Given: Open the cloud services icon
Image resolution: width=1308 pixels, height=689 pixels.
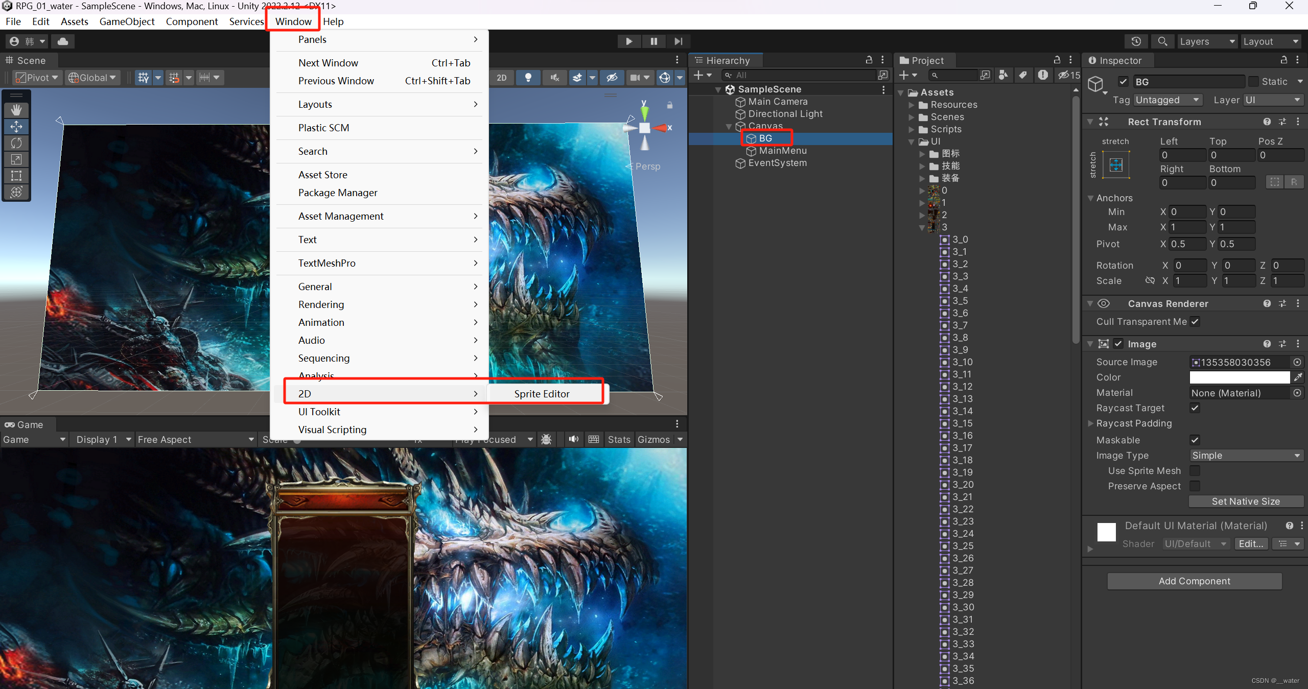Looking at the screenshot, I should [63, 41].
